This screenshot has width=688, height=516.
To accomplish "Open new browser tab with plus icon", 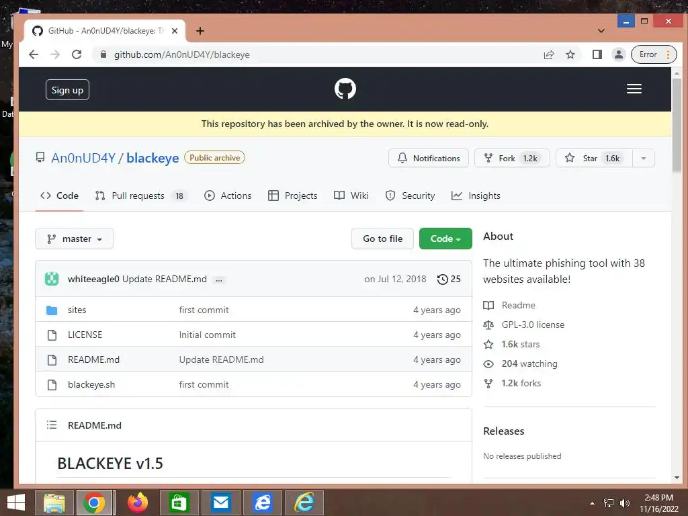I will click(200, 31).
